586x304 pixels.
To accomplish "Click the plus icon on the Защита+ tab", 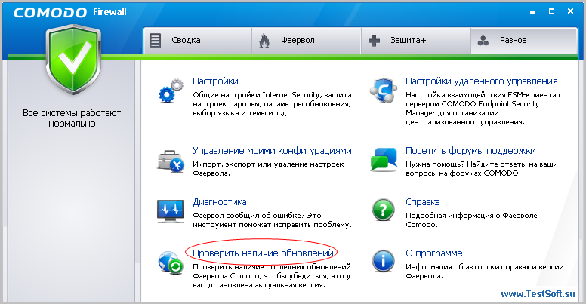I will click(x=374, y=40).
